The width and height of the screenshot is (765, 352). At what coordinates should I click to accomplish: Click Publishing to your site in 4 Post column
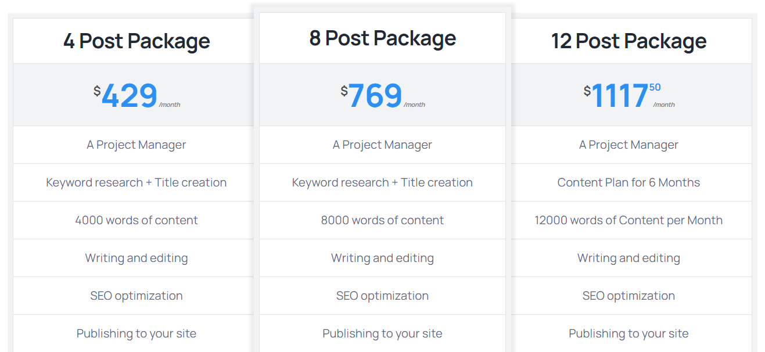pyautogui.click(x=137, y=333)
